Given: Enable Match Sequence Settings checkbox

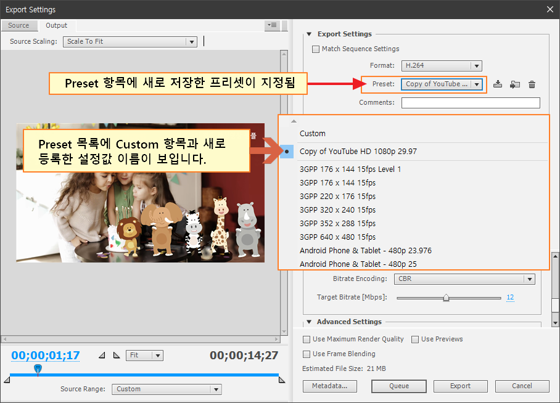Looking at the screenshot, I should 316,49.
